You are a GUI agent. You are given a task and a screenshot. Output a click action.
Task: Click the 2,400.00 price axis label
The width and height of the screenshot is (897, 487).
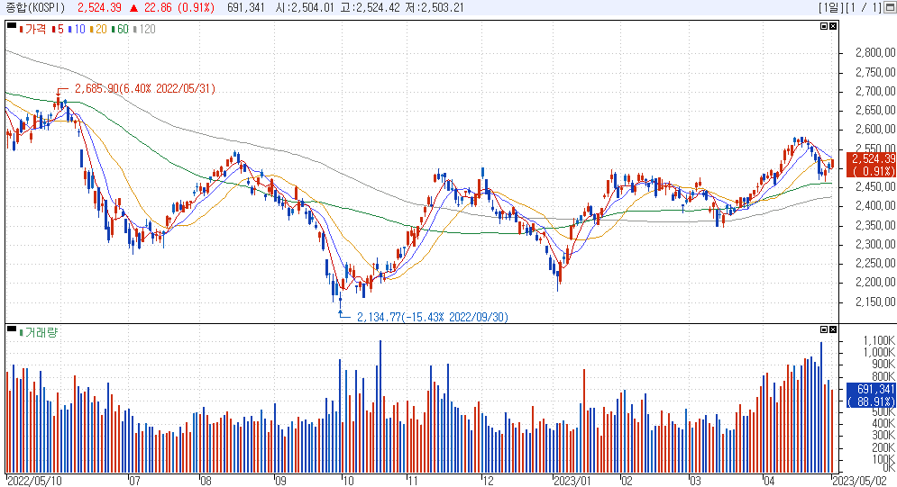tap(875, 206)
